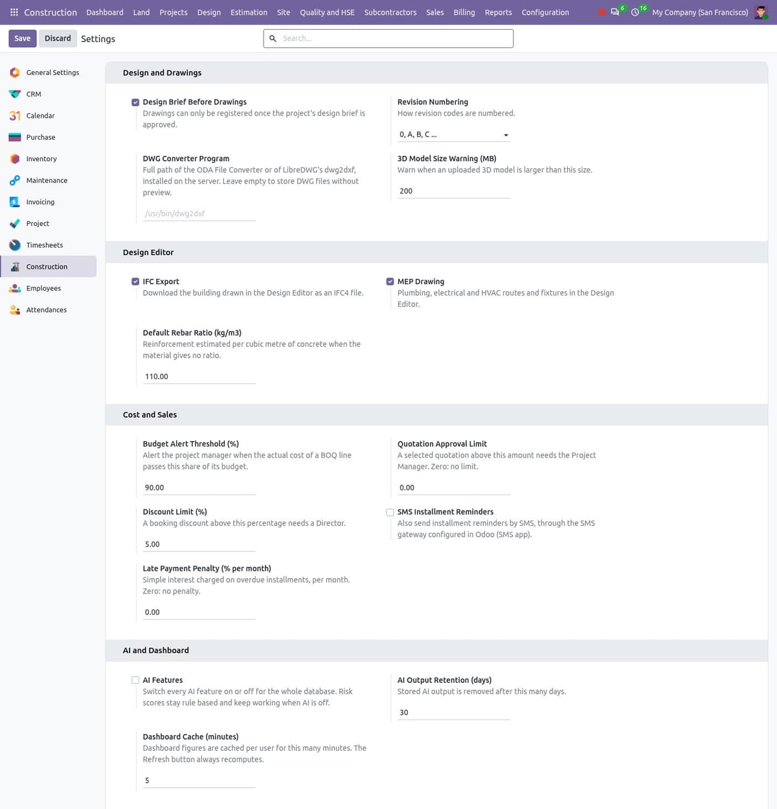The height and width of the screenshot is (809, 777).
Task: Click the Inventory app icon in sidebar
Action: coord(15,159)
